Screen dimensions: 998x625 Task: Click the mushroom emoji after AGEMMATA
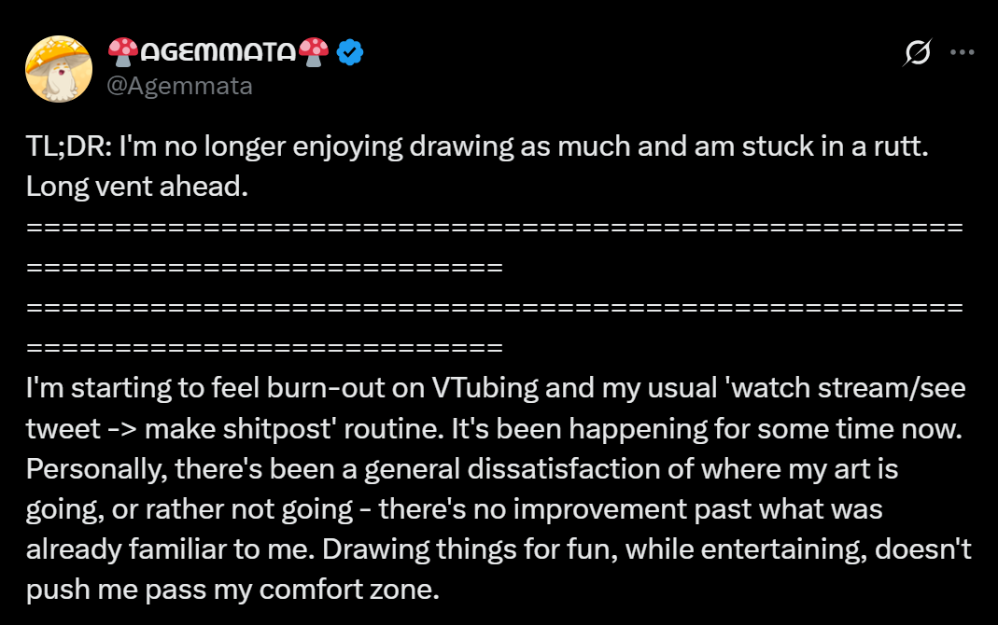[316, 52]
